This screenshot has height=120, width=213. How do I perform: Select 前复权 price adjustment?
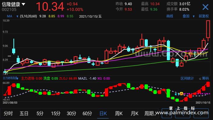(x=204, y=16)
